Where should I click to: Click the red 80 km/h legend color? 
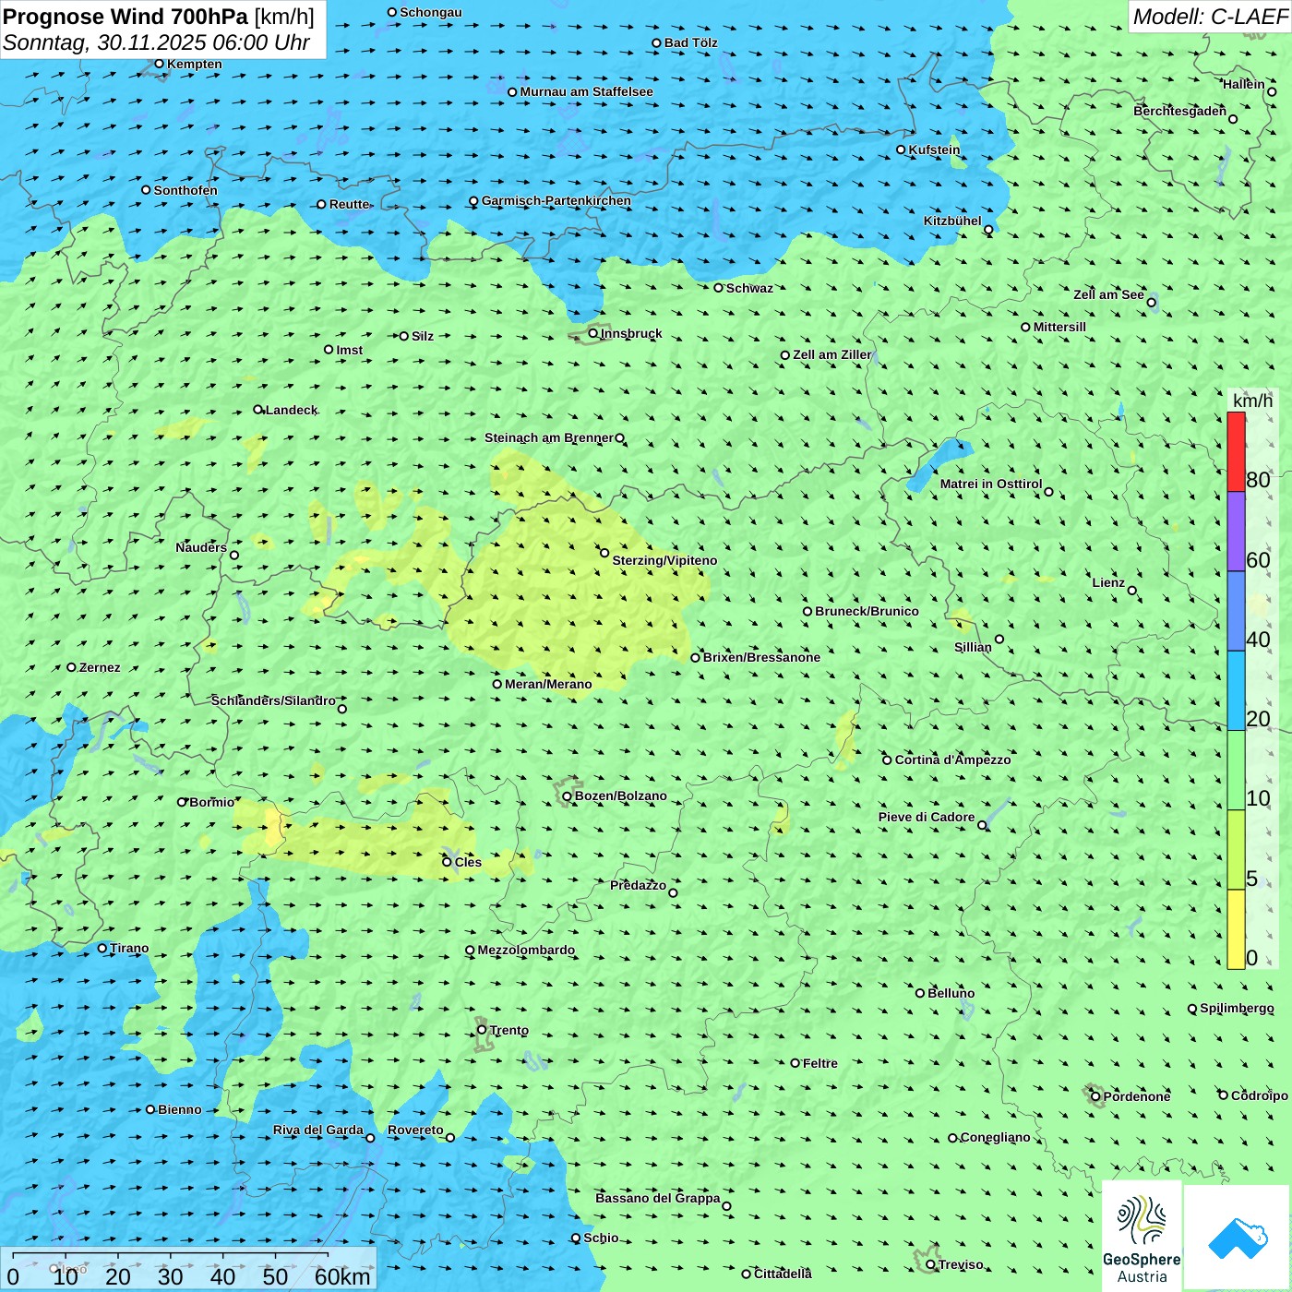(x=1236, y=451)
